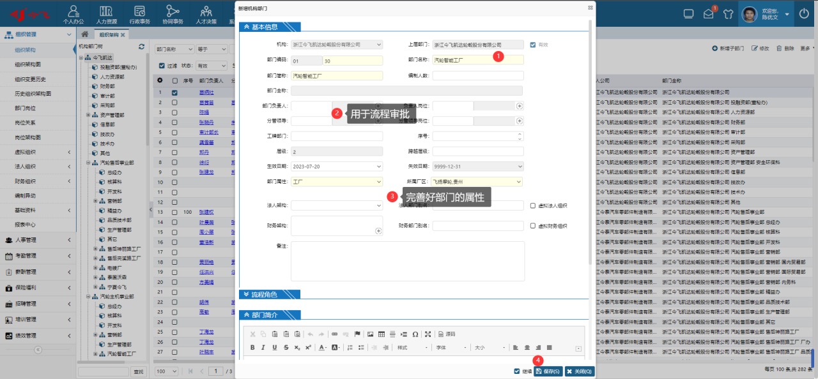The width and height of the screenshot is (818, 379).
Task: Insert special character with the Omega icon
Action: tap(415, 334)
